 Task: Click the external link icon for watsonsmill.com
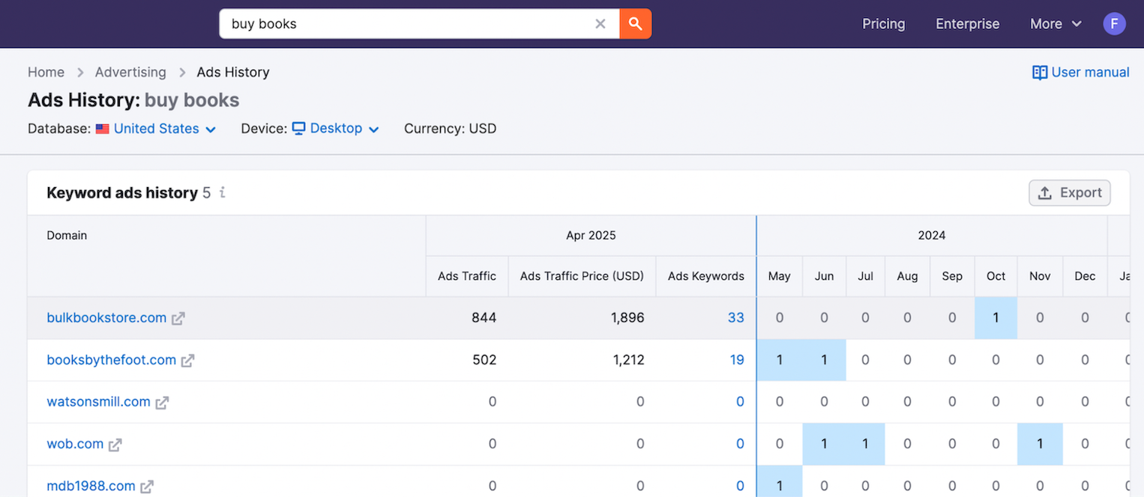(x=162, y=402)
